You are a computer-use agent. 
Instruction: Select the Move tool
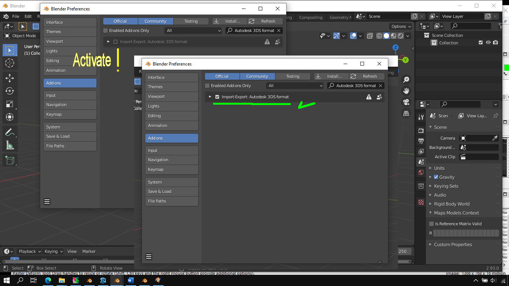click(x=10, y=78)
